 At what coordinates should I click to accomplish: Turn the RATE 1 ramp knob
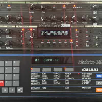click(8, 31)
